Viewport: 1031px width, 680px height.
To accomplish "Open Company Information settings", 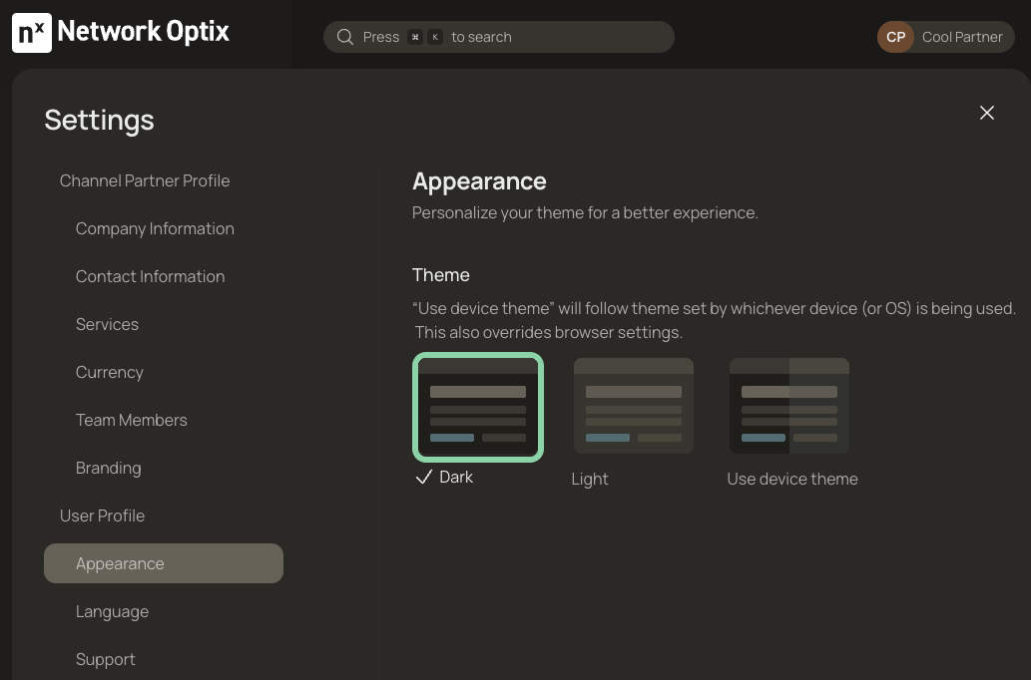I will coord(155,228).
